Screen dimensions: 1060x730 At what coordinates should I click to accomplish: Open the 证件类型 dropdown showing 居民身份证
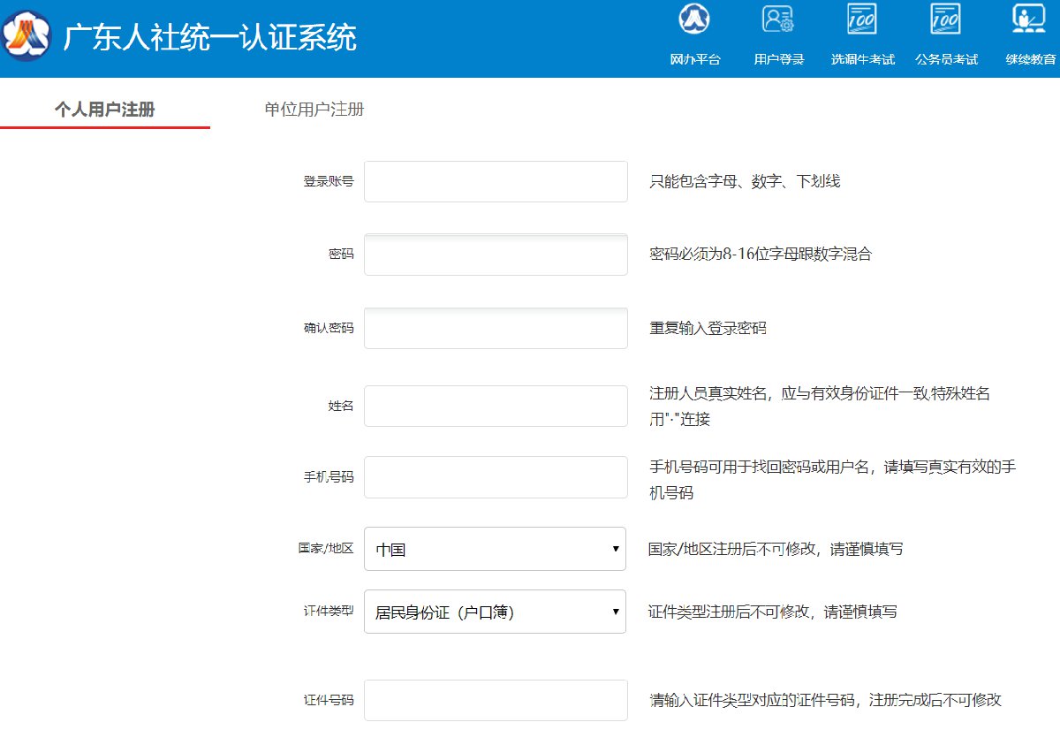[495, 612]
